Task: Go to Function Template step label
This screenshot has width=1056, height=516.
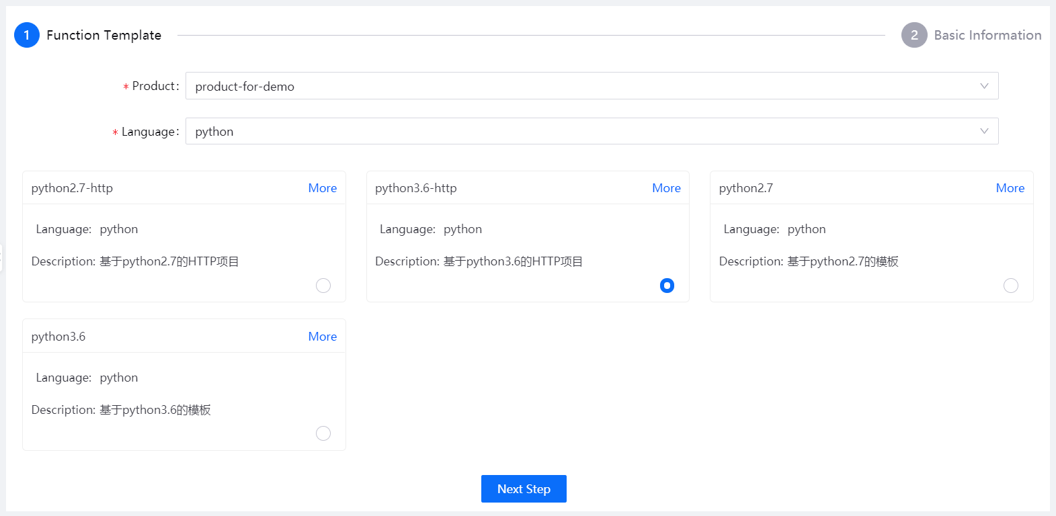Action: (104, 35)
